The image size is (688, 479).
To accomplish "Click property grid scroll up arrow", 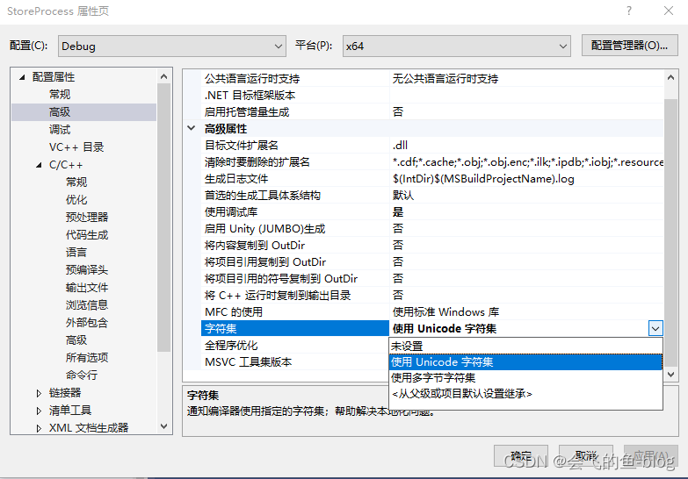I will [x=670, y=77].
